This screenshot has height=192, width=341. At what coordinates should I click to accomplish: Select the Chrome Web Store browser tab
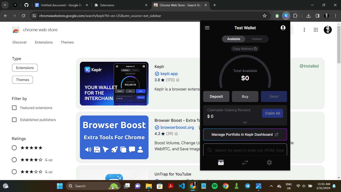(181, 5)
